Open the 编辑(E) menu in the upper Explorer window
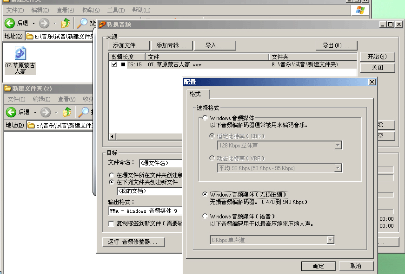This screenshot has width=405, height=274. (40, 10)
